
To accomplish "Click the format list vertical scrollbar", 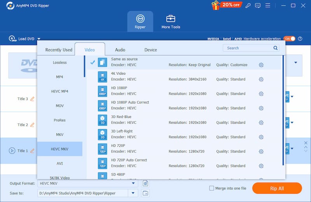I will click(283, 111).
